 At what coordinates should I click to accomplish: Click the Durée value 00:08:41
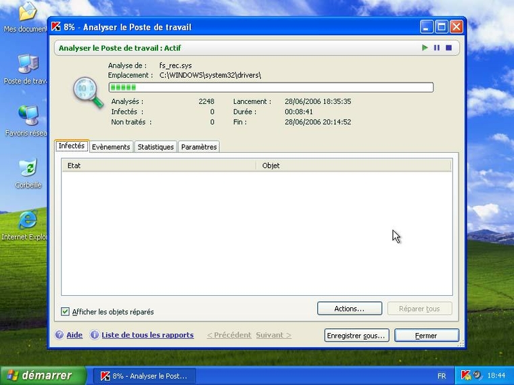[x=299, y=112]
